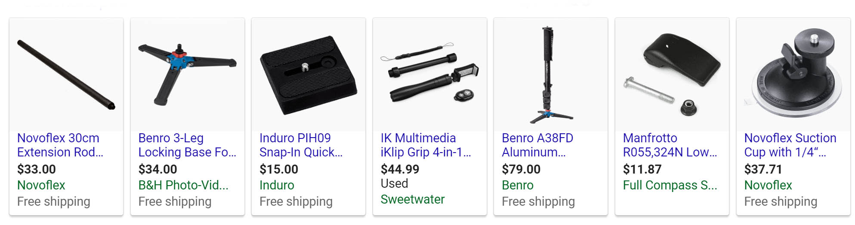
Task: Open the Benro A38FD Aluminum title link
Action: coord(537,145)
